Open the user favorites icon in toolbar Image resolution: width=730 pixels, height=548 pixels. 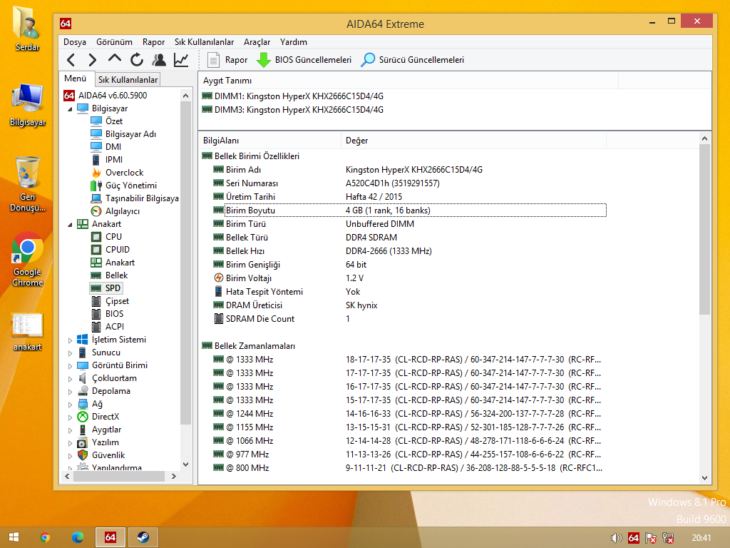pos(159,60)
